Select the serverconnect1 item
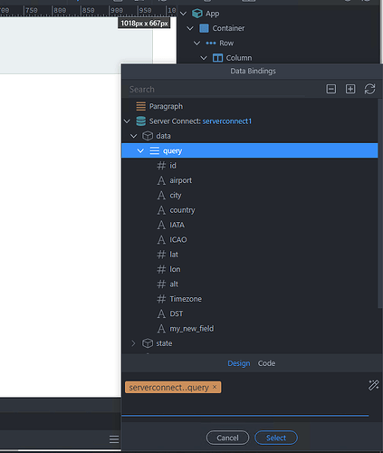Image resolution: width=383 pixels, height=453 pixels. click(x=227, y=121)
